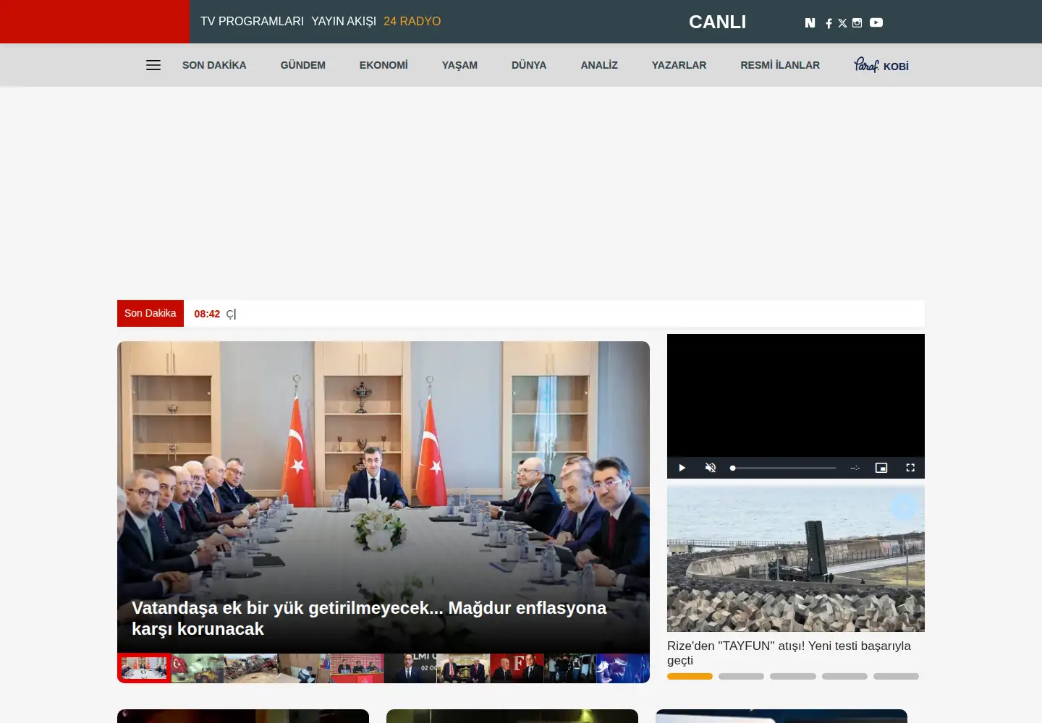Screen dimensions: 1042x723
Task: Select the debris wreckage thumbnail
Action: click(250, 668)
